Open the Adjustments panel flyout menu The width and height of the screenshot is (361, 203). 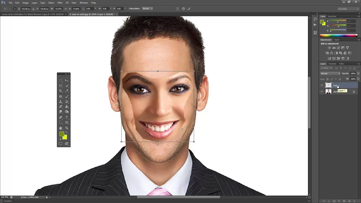click(x=359, y=40)
